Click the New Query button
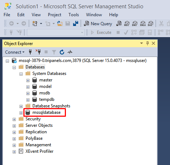Screen dimensions: 170x165 (x=98, y=24)
